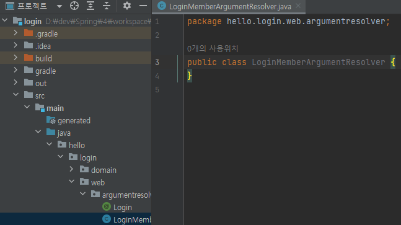Viewport: 401px width, 225px height.
Task: Click the LoginMemberArgumentResolver class icon in tree
Action: [107, 219]
